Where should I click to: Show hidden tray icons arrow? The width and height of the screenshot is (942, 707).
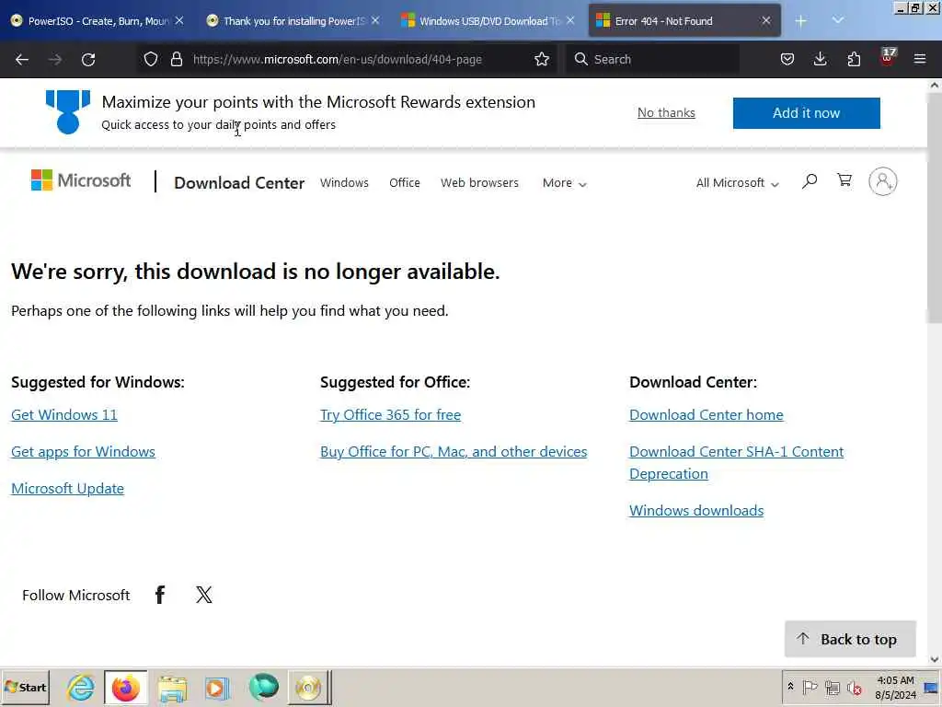(x=790, y=687)
